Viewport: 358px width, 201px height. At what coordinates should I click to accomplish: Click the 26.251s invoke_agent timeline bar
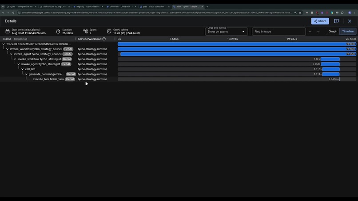pyautogui.click(x=238, y=54)
